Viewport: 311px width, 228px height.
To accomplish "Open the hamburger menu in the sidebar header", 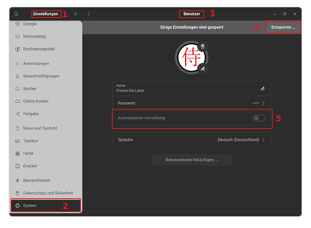I will tap(75, 14).
